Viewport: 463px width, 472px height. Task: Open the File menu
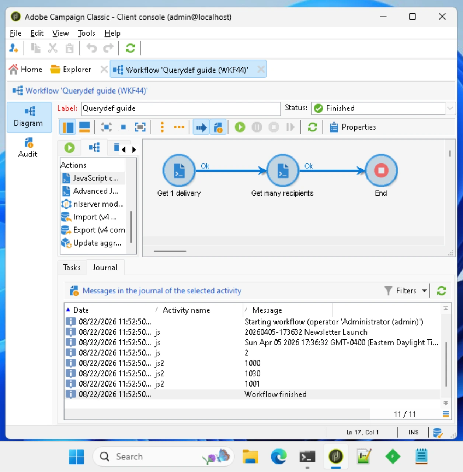[x=15, y=33]
